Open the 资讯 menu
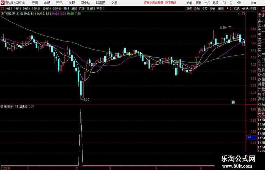 (59, 3)
